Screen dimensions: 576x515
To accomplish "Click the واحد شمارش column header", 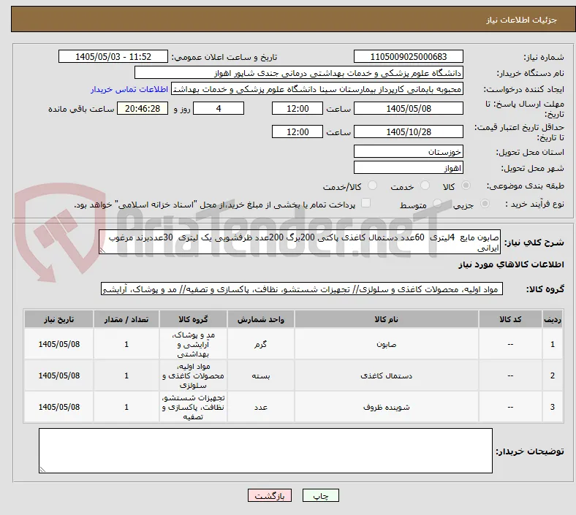I will 261,319.
